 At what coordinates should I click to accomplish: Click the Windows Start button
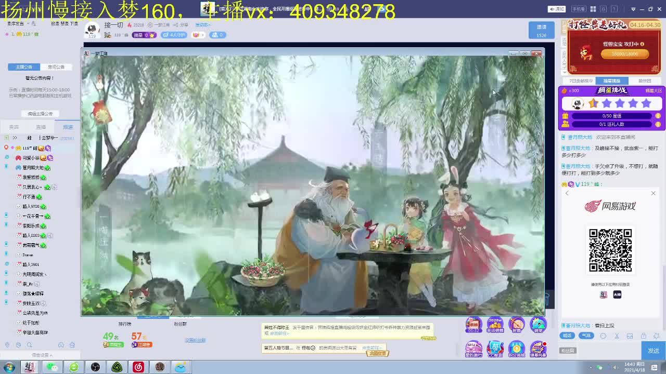pyautogui.click(x=9, y=367)
